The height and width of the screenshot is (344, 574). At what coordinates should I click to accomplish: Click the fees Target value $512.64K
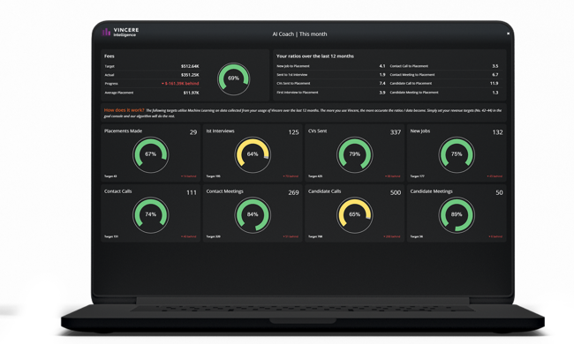(190, 66)
